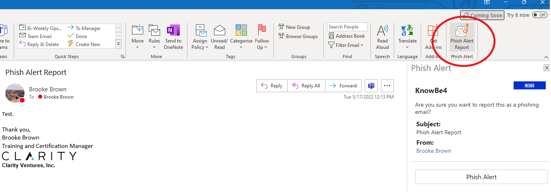Click the sender name Brooke Brown

pyautogui.click(x=47, y=89)
